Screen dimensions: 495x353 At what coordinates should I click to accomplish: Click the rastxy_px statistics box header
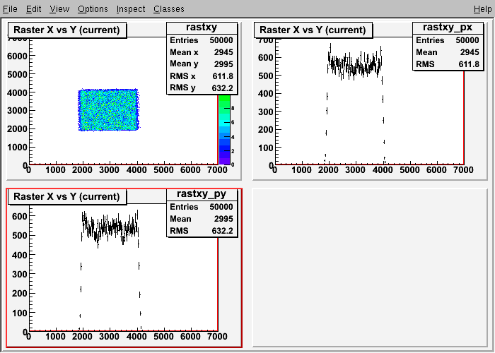448,28
